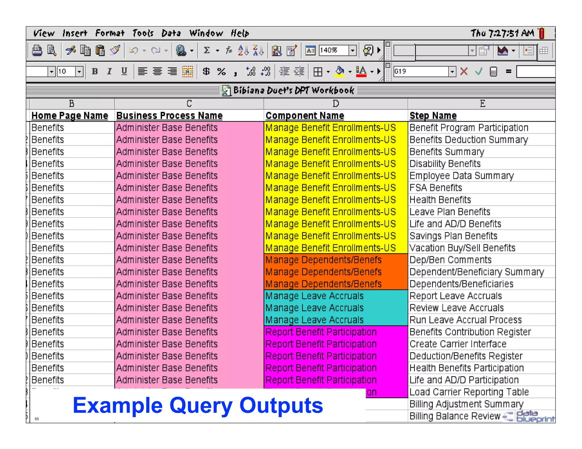Open the font name dropdown arrow
Viewport: 582px width, 449px height.
tap(51, 71)
